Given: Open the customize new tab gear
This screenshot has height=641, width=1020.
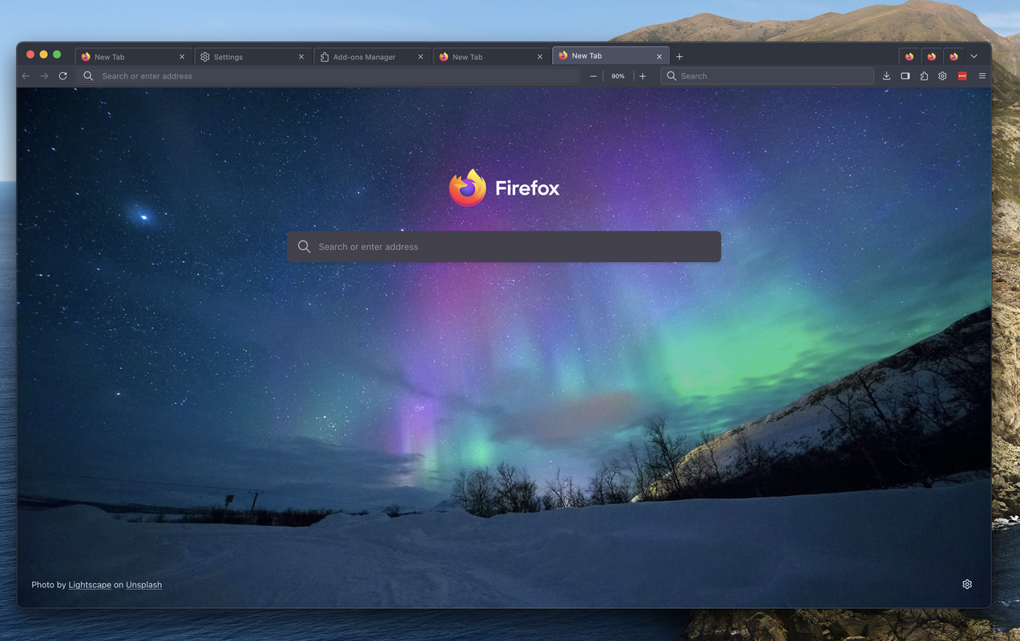Looking at the screenshot, I should 967,584.
